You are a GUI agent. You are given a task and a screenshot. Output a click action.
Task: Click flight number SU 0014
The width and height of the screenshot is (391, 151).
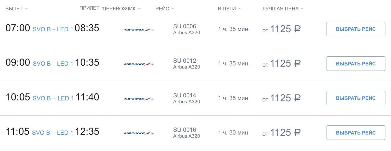(x=185, y=95)
